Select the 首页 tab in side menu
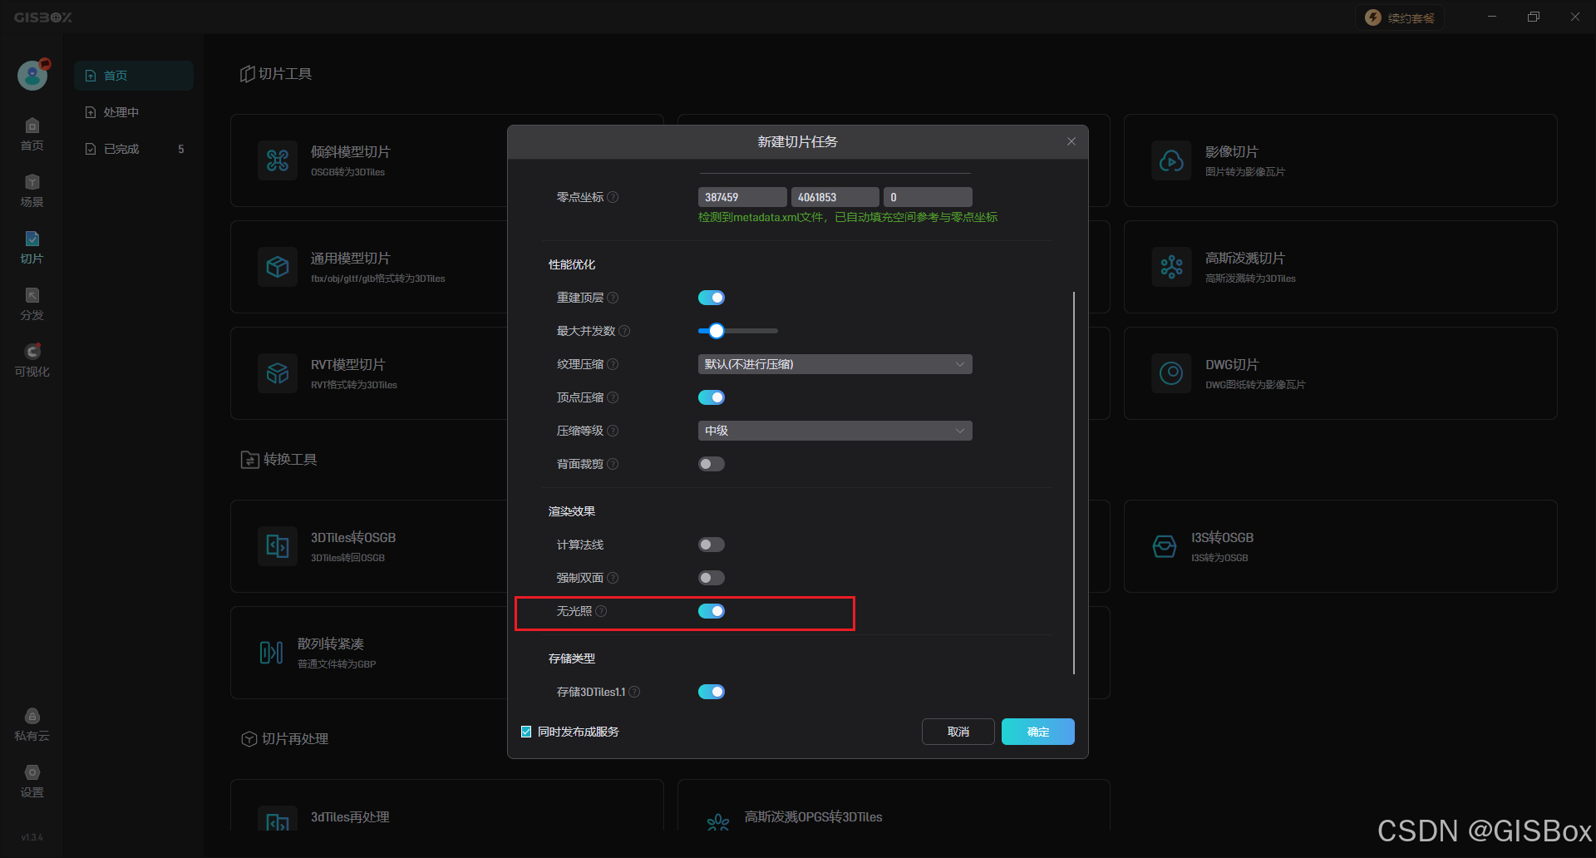 (134, 76)
